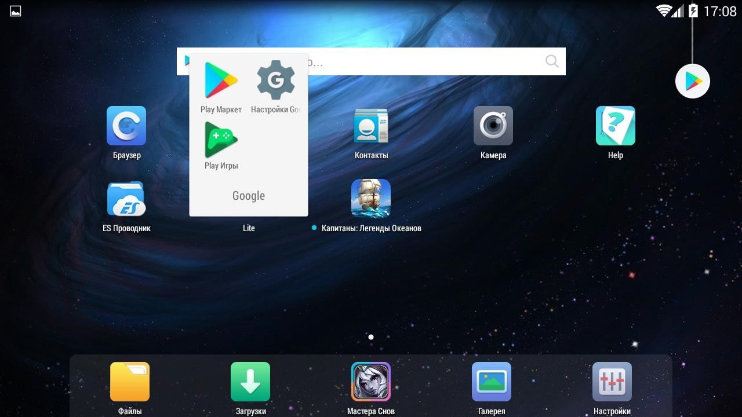Open Галерея in the dock
The image size is (742, 417).
pos(492,382)
